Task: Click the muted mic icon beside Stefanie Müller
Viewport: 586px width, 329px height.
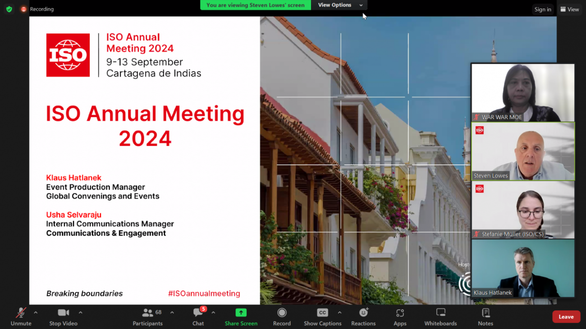Action: (476, 234)
